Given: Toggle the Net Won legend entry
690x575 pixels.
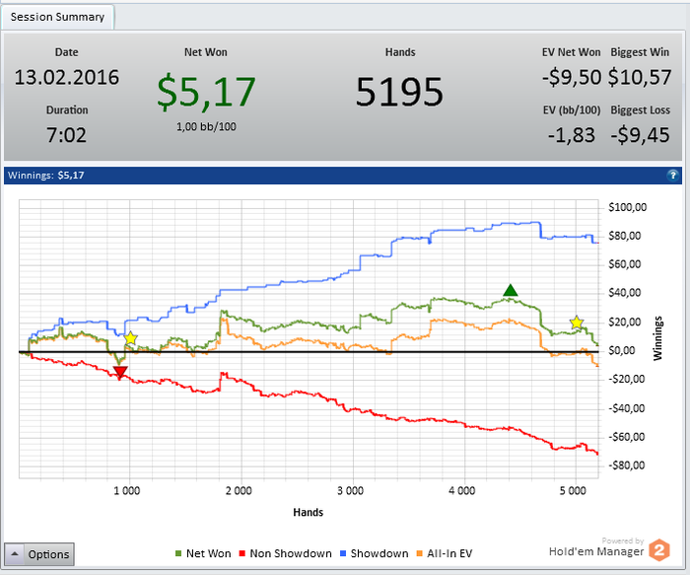Looking at the screenshot, I should click(x=203, y=553).
